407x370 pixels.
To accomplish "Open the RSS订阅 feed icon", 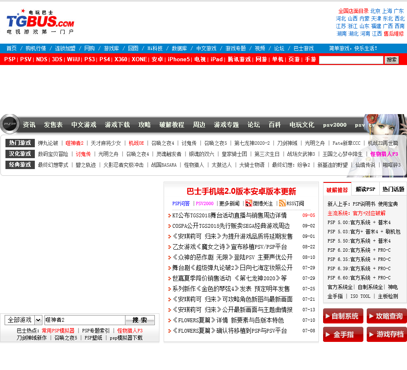I will point(282,203).
